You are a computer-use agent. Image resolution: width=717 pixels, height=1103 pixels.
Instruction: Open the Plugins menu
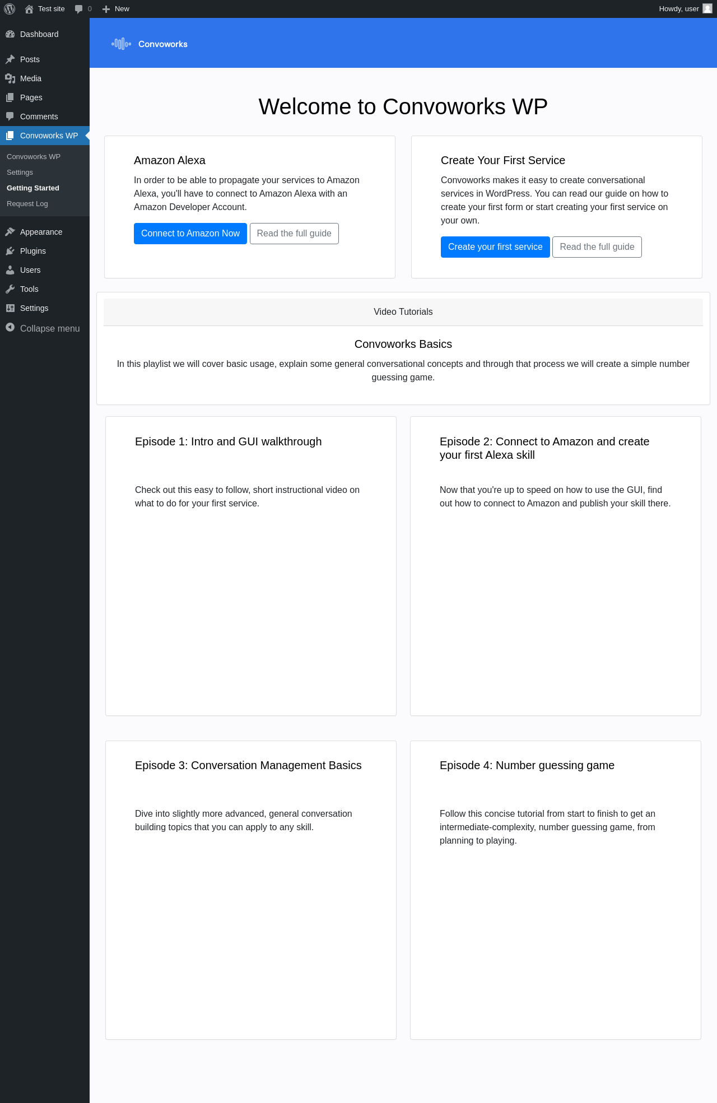(x=45, y=251)
